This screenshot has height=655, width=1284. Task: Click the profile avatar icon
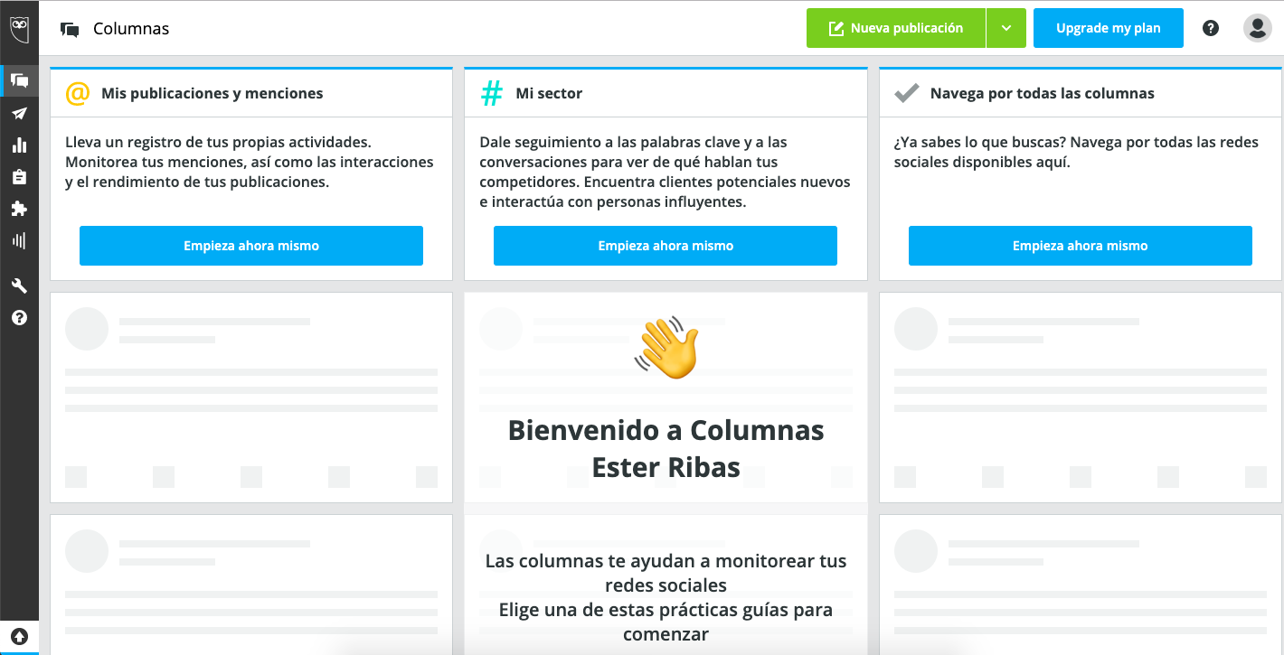pos(1257,28)
